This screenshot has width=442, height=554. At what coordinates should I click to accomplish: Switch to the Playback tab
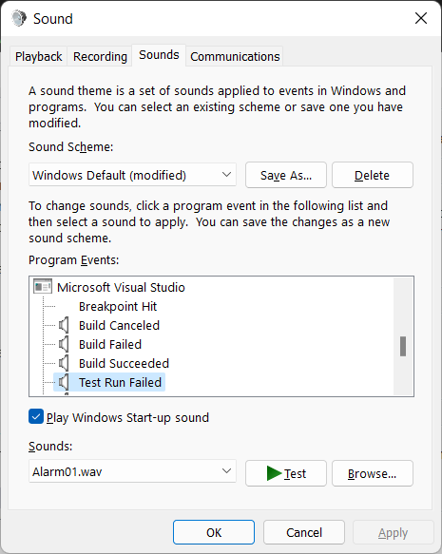pyautogui.click(x=39, y=56)
